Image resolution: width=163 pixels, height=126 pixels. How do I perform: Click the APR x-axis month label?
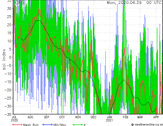(x=156, y=117)
